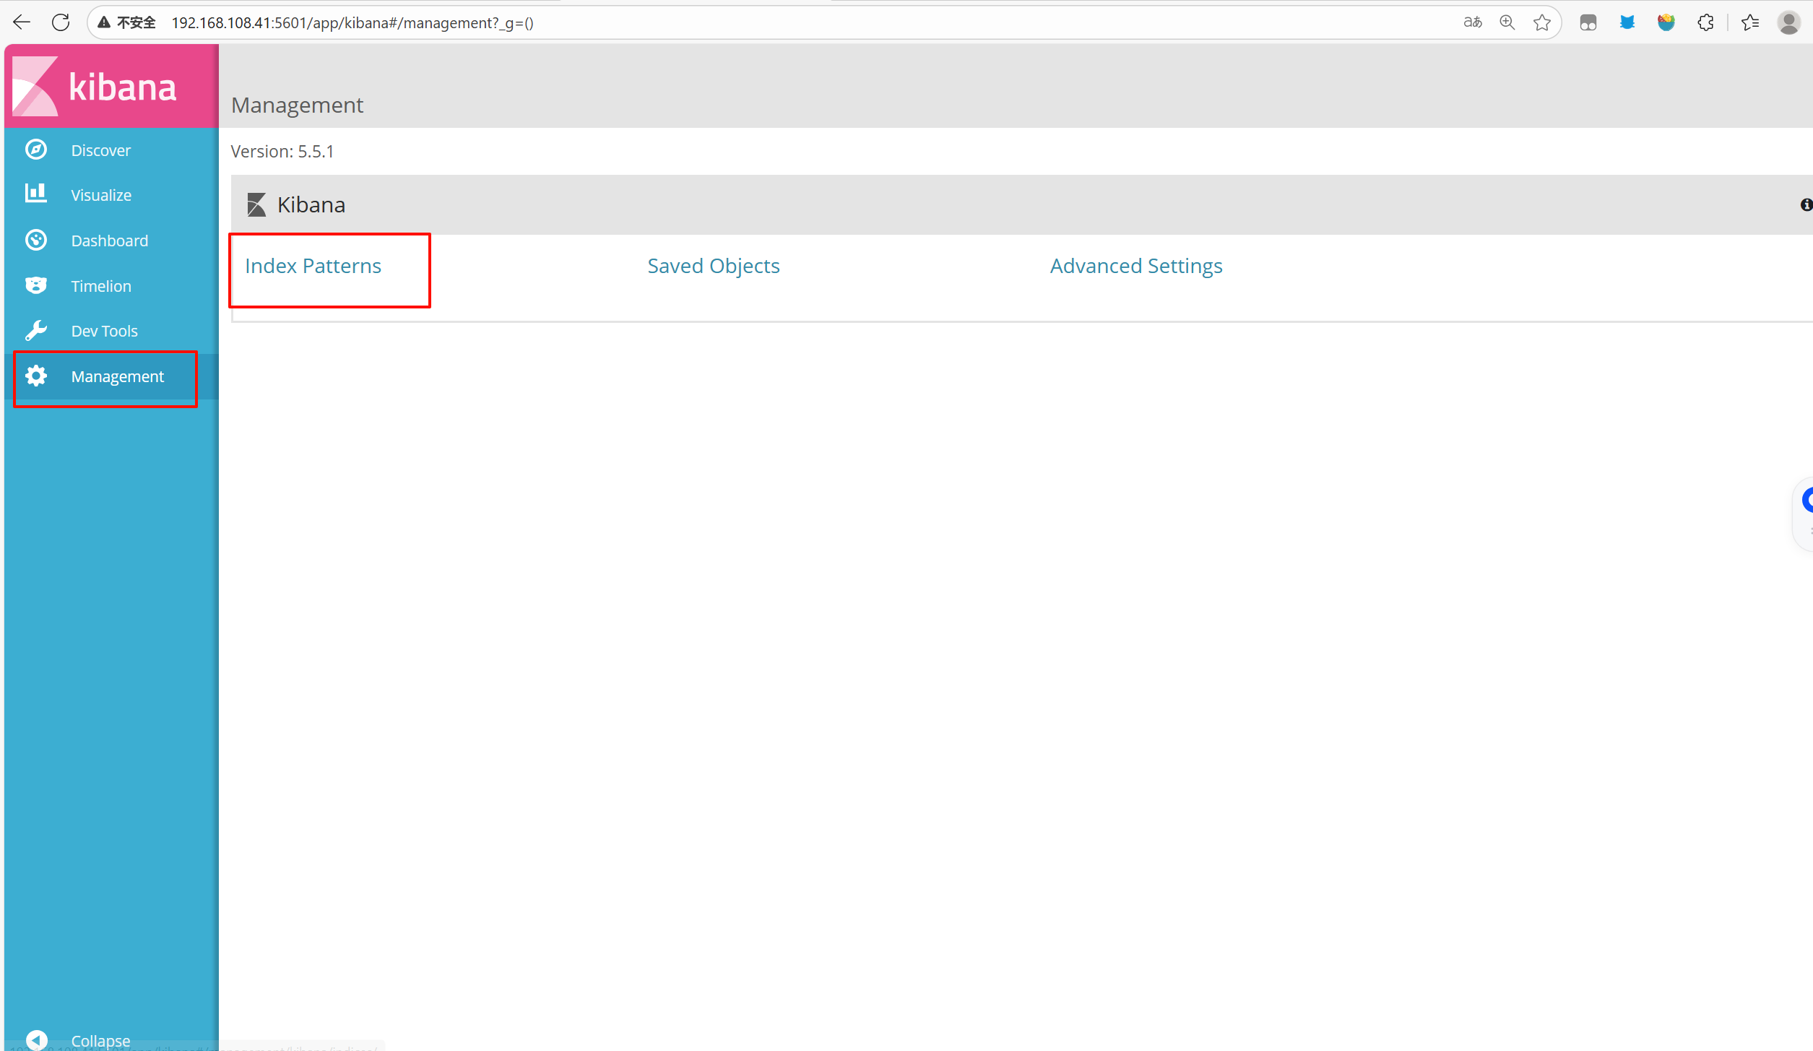This screenshot has width=1813, height=1051.
Task: Go to Timelion in the sidebar
Action: click(101, 286)
